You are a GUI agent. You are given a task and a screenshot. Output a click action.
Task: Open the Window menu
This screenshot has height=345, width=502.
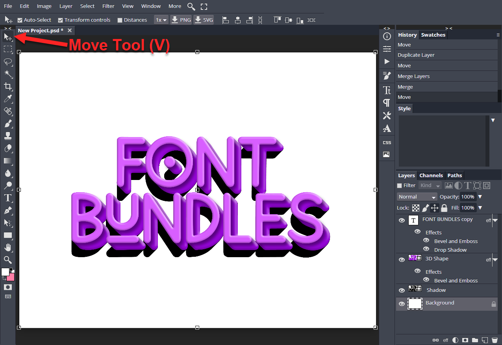(151, 6)
